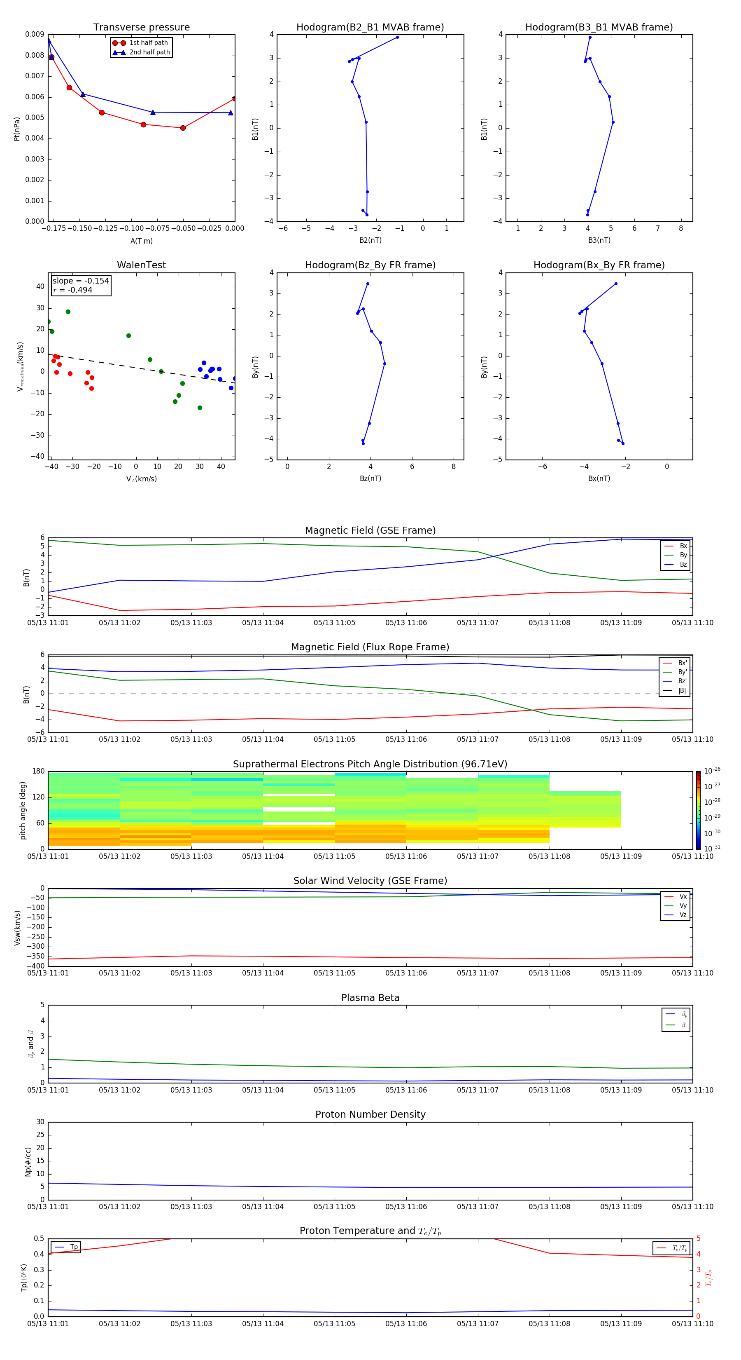Click the 'Bz' legend entry in GSE panel

676,564
